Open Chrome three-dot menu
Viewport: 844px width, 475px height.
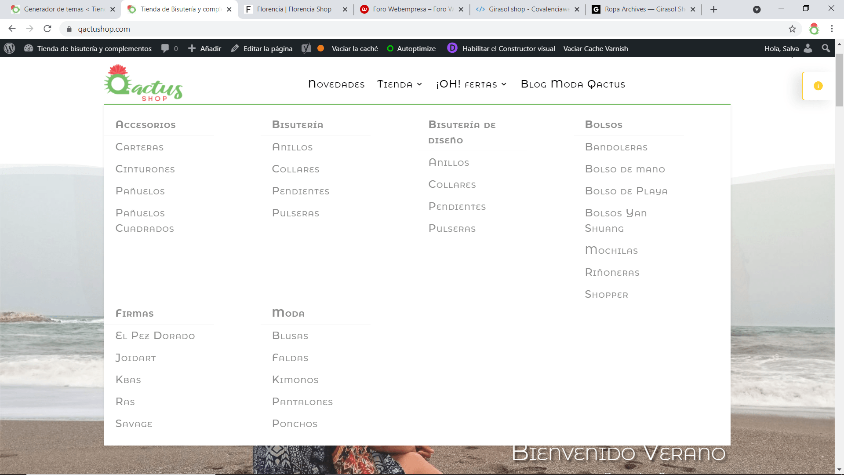click(x=832, y=29)
